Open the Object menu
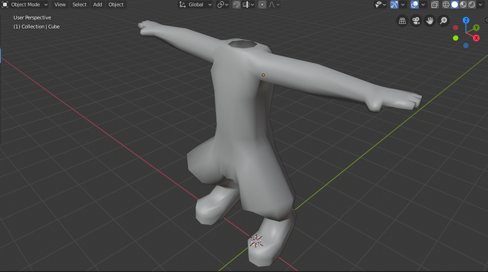 tap(116, 5)
